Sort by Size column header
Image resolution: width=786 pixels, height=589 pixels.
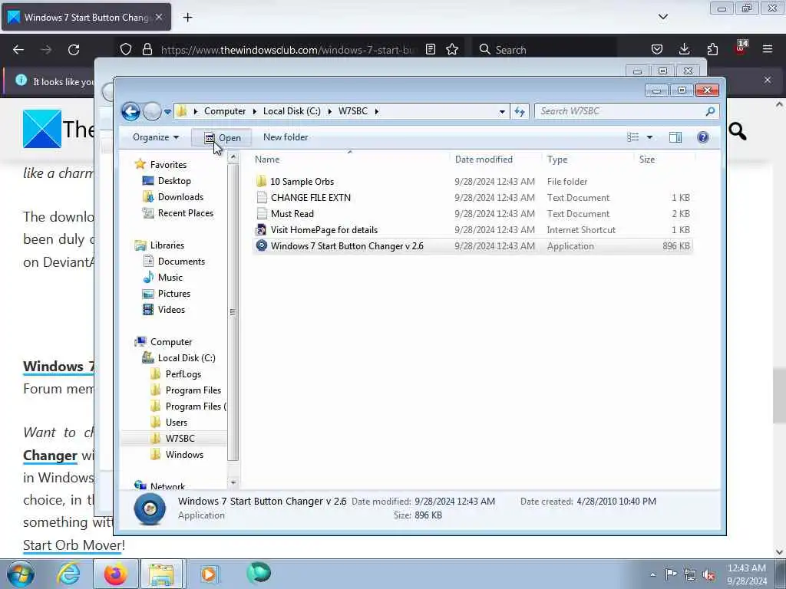pos(646,160)
